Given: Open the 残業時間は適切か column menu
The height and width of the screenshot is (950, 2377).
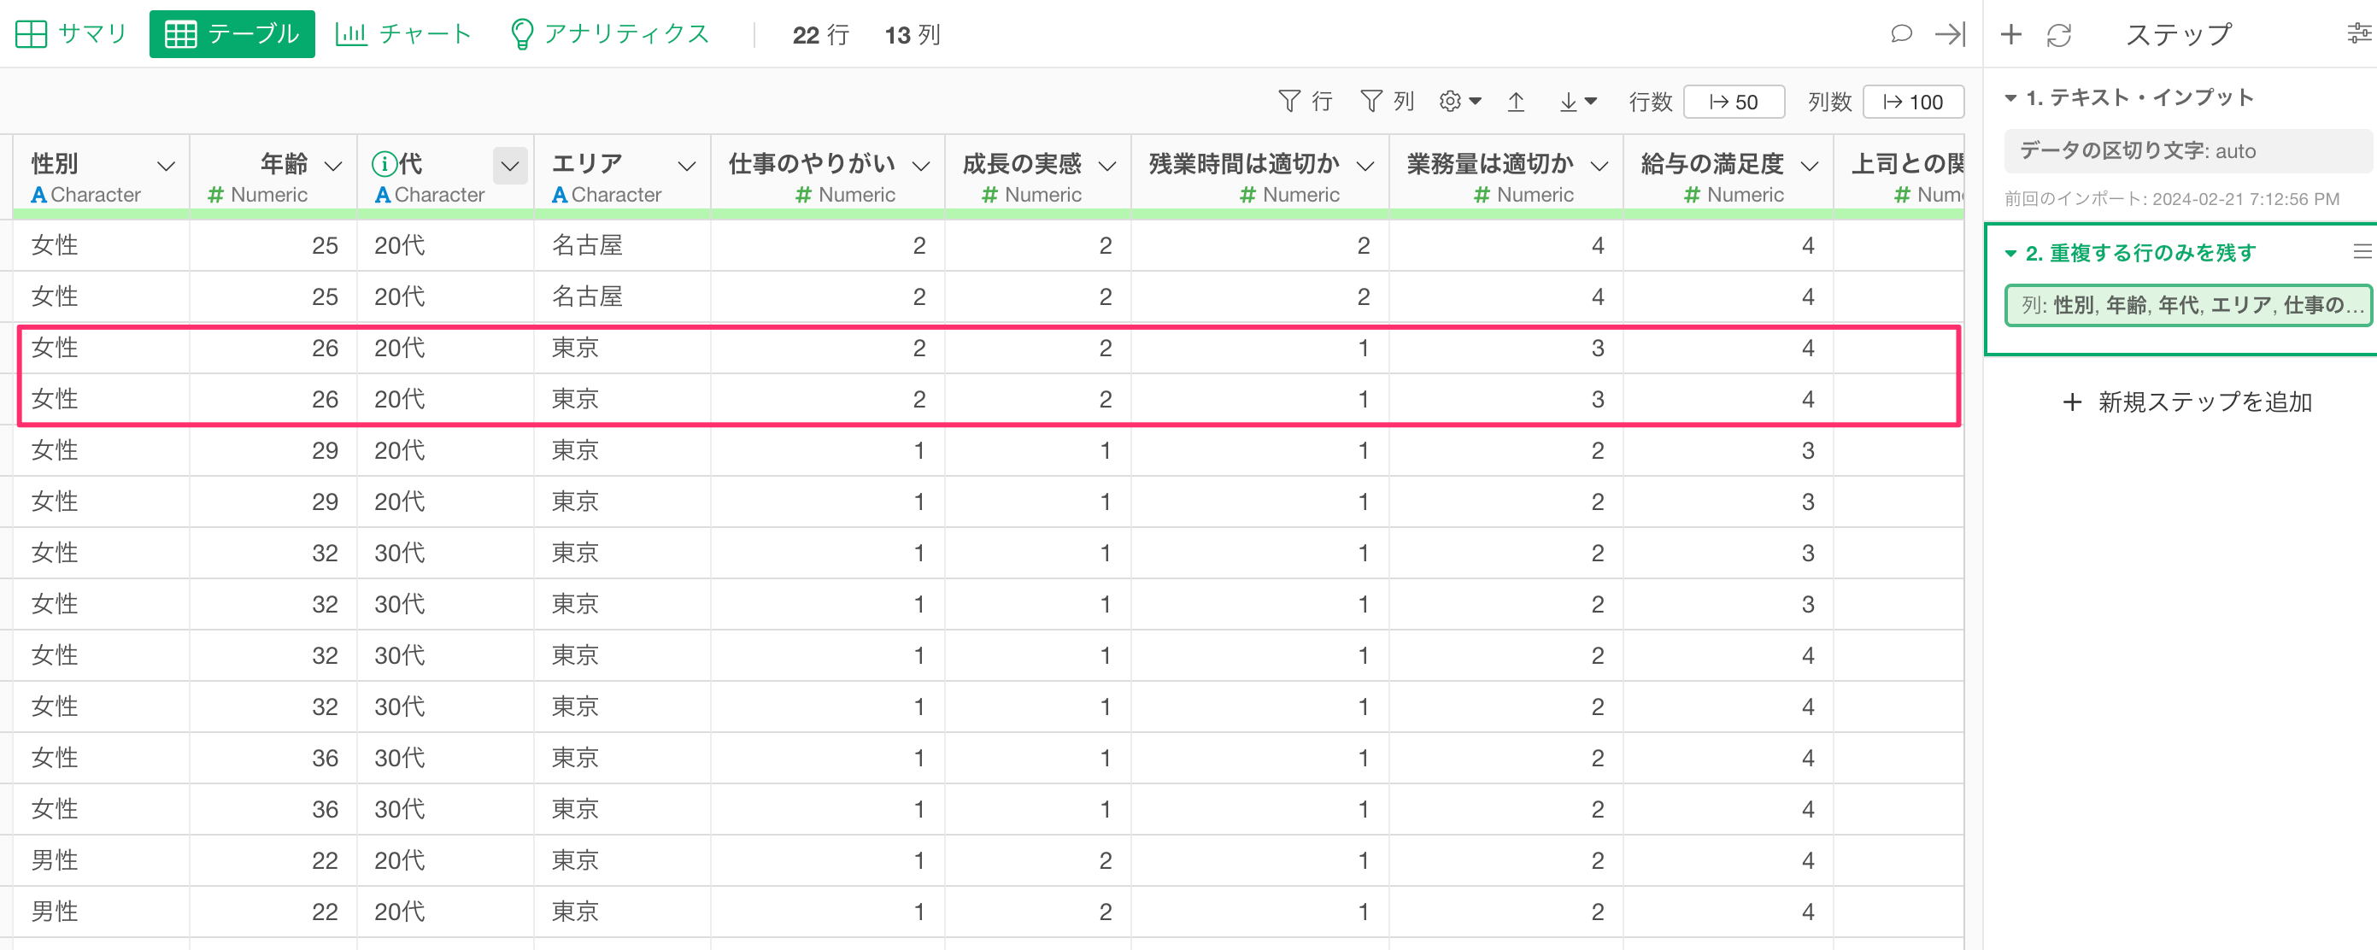Looking at the screenshot, I should tap(1365, 166).
